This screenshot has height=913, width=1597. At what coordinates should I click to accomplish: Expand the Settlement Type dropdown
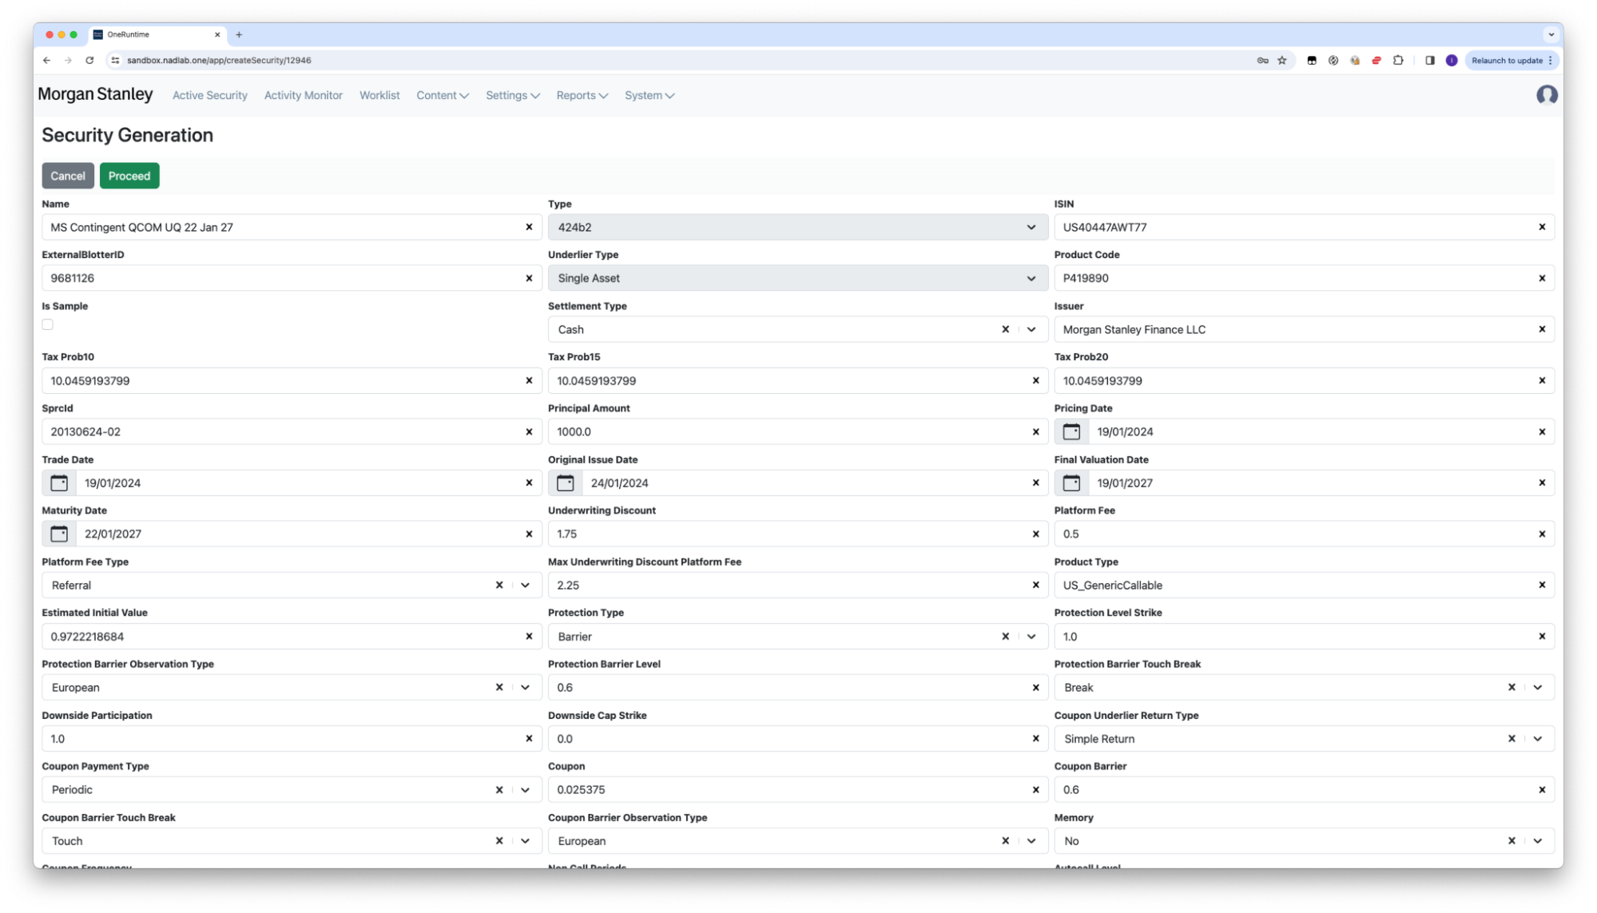(1031, 330)
